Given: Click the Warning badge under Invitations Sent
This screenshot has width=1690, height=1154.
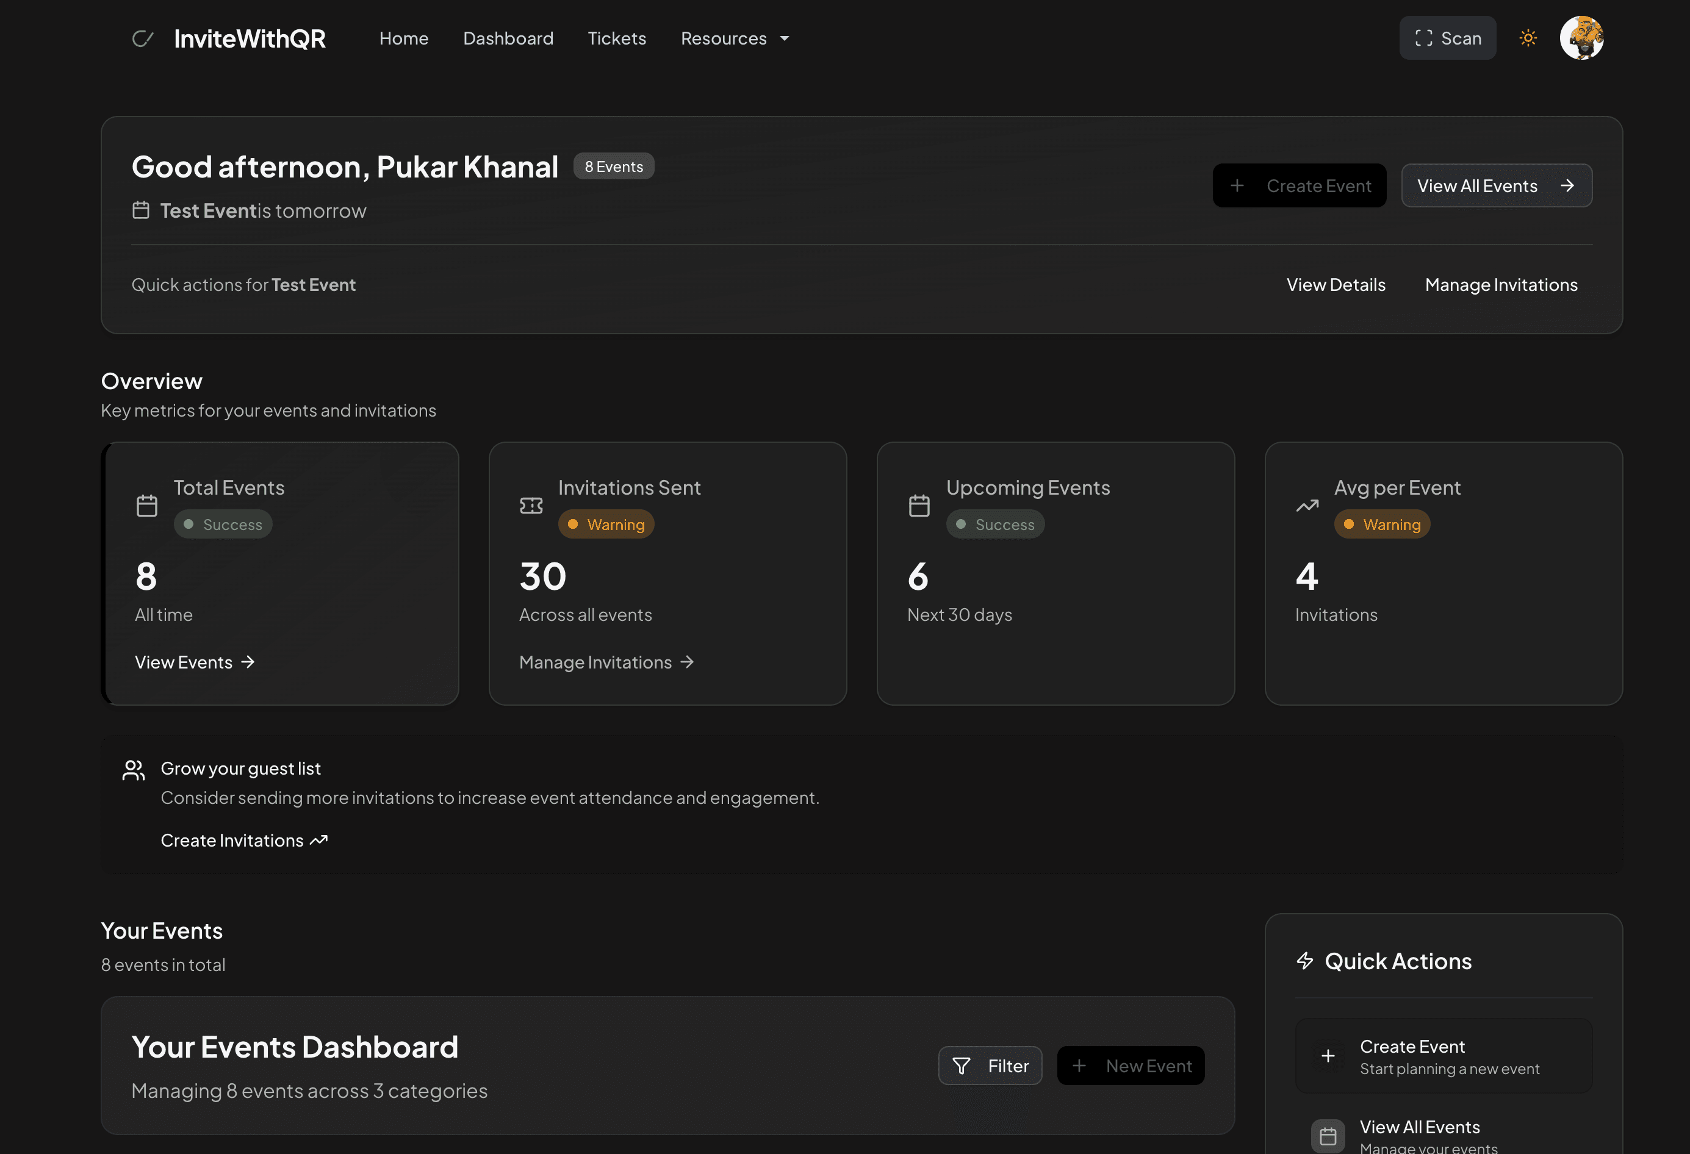Looking at the screenshot, I should [x=606, y=525].
